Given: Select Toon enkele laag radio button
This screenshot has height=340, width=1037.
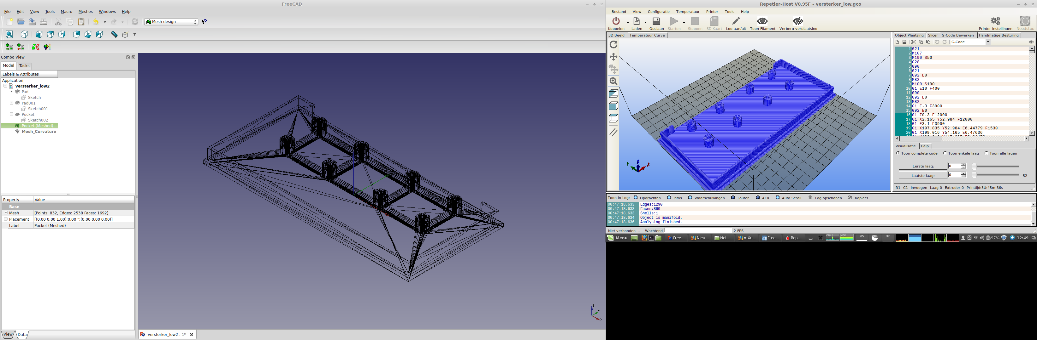Looking at the screenshot, I should pyautogui.click(x=945, y=153).
